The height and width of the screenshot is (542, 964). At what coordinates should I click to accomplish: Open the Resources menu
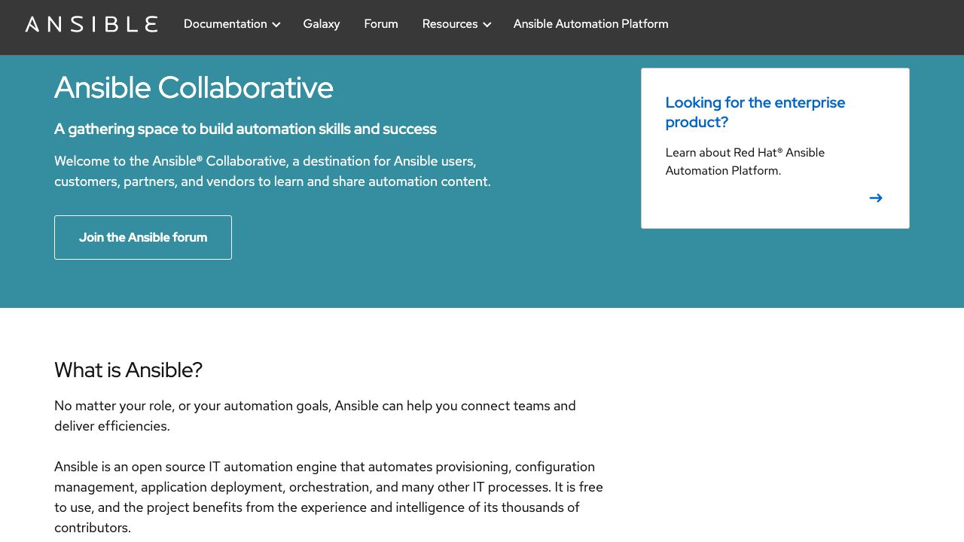point(456,24)
